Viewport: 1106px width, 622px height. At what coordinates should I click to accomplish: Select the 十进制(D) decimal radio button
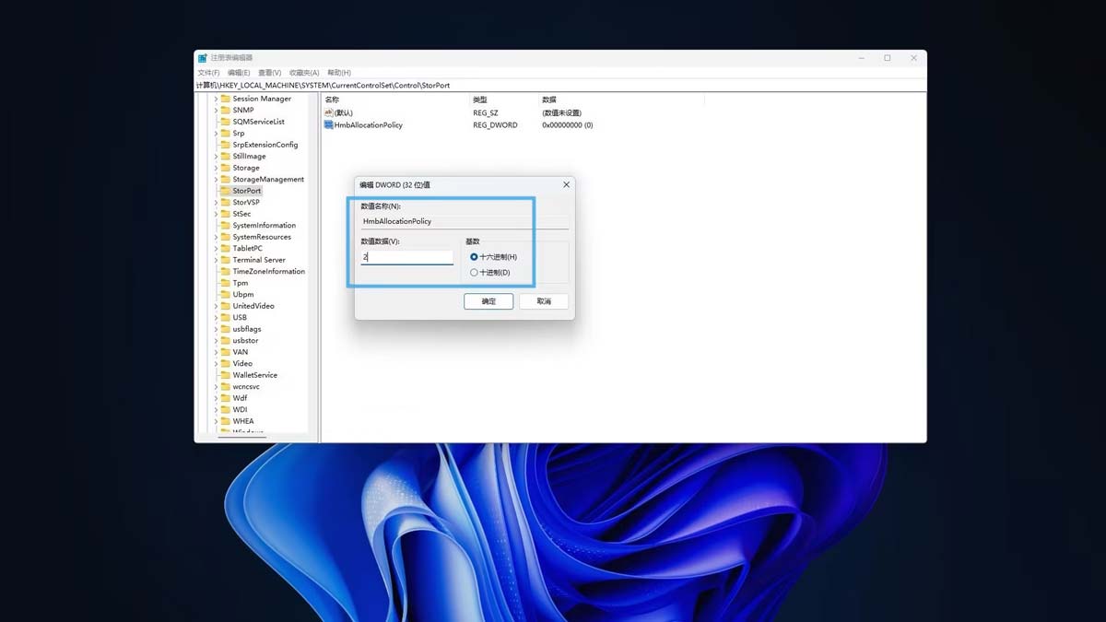pyautogui.click(x=474, y=273)
